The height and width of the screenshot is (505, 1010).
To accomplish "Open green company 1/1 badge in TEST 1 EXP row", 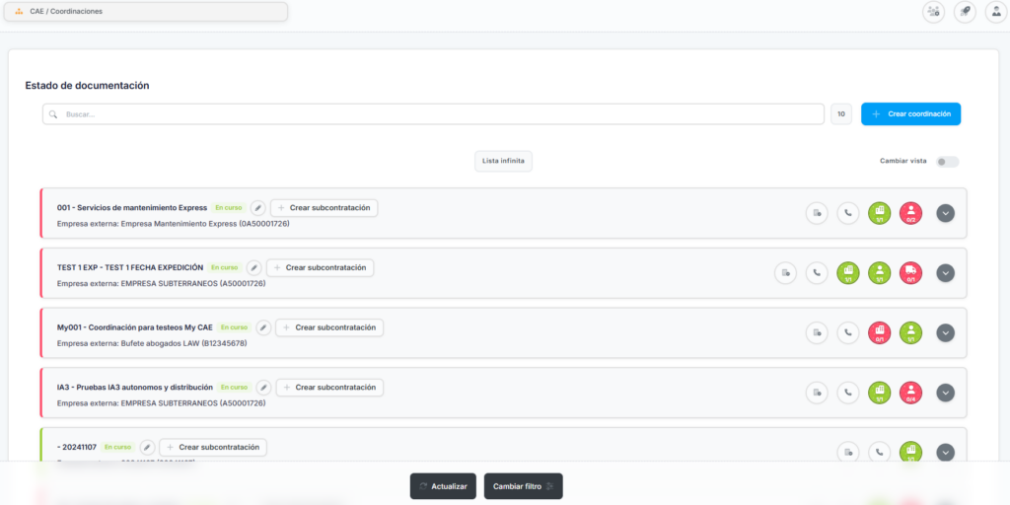I will 847,273.
